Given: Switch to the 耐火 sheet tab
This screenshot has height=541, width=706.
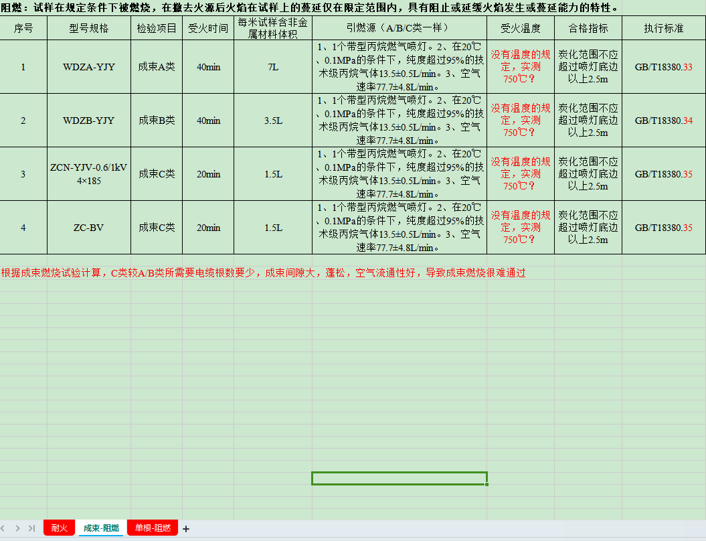Looking at the screenshot, I should 59,528.
